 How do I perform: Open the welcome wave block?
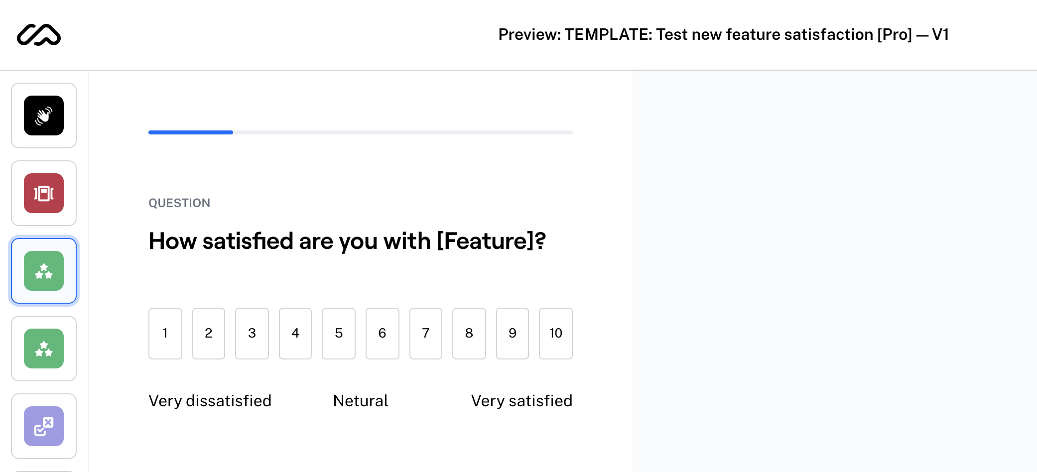(x=44, y=116)
